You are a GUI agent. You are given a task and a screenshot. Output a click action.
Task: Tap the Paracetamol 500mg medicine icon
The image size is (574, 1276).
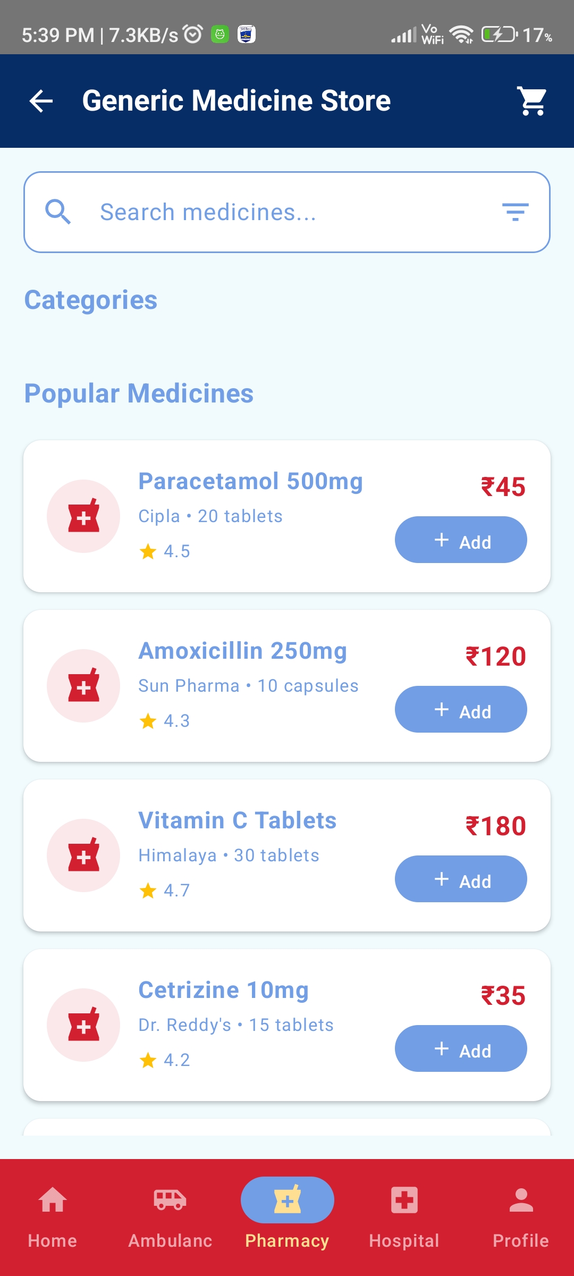[x=83, y=516]
